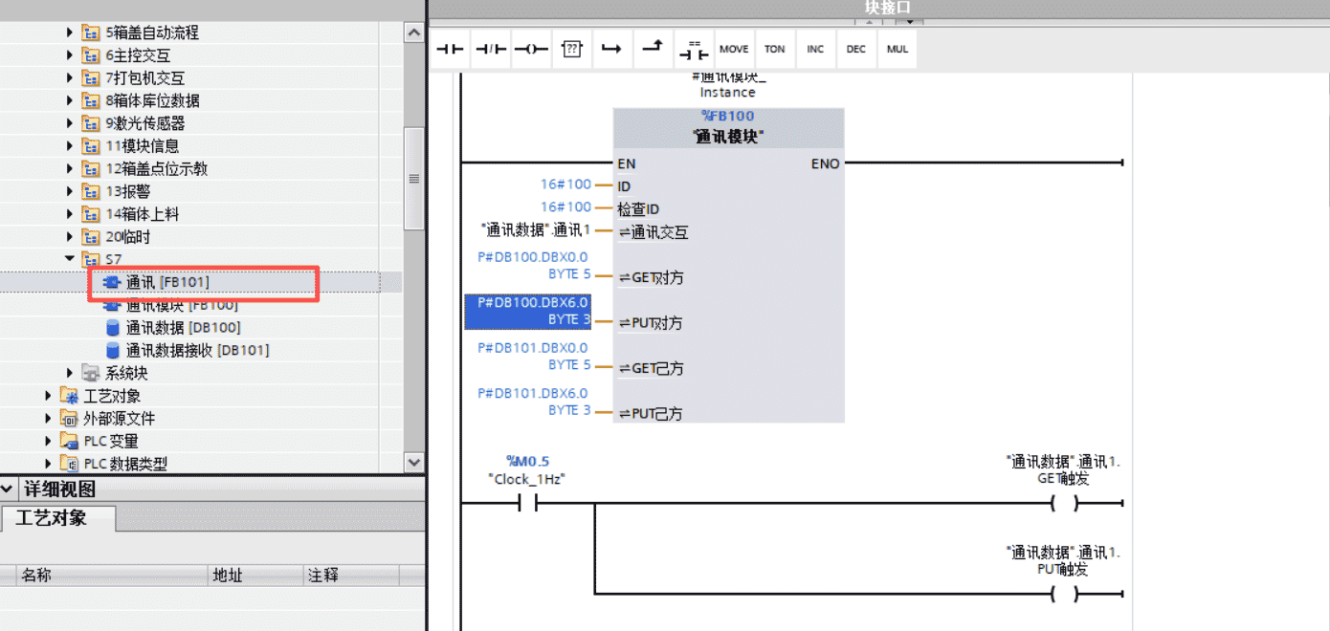Click project tree scroll-down arrow
The width and height of the screenshot is (1330, 631).
[413, 463]
